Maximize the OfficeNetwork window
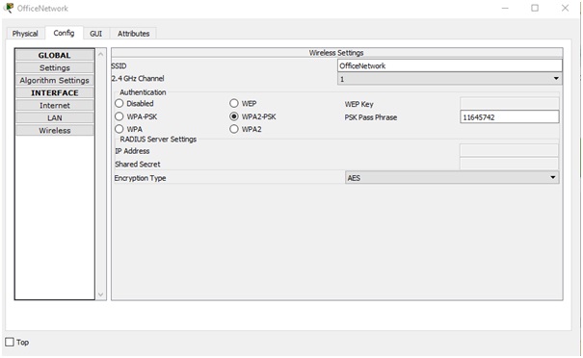The width and height of the screenshot is (583, 358). [x=535, y=8]
